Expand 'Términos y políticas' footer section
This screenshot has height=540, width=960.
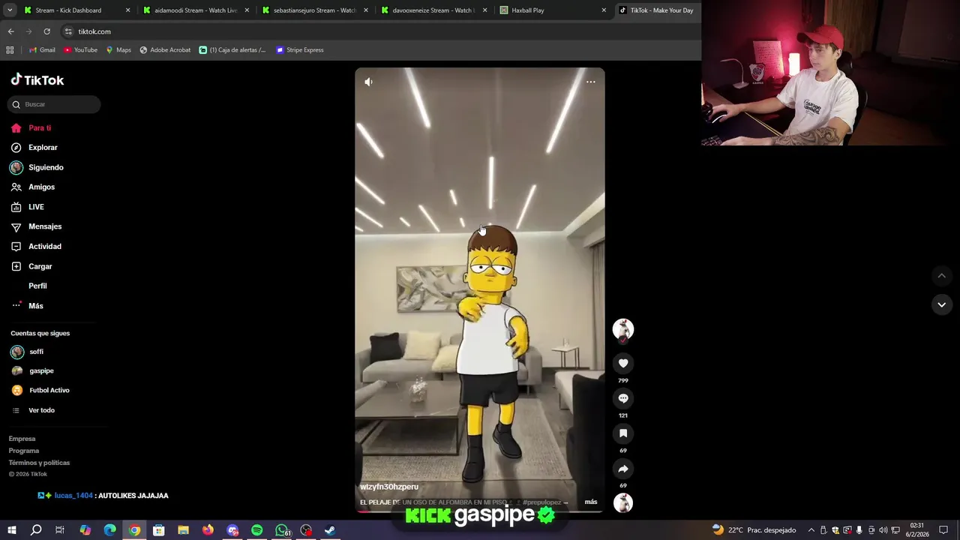point(39,463)
